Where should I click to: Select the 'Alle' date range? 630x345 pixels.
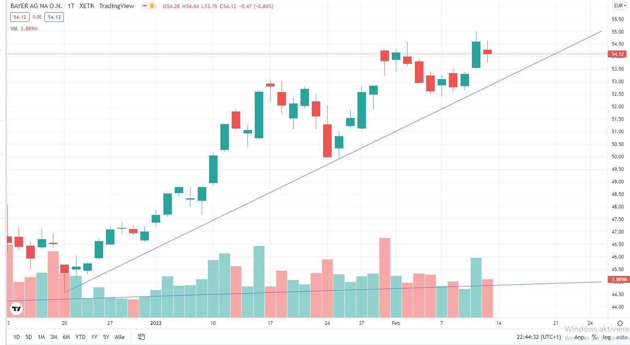pos(119,337)
